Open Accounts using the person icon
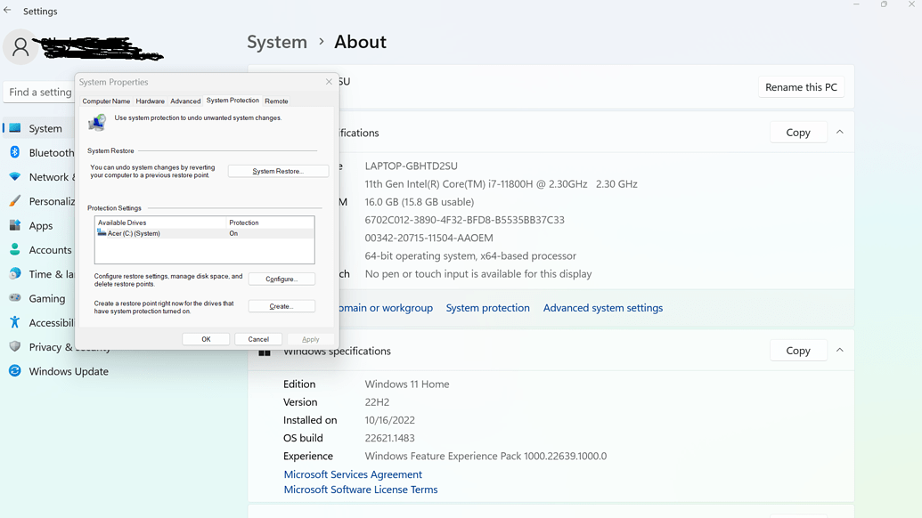Image resolution: width=922 pixels, height=518 pixels. point(15,250)
